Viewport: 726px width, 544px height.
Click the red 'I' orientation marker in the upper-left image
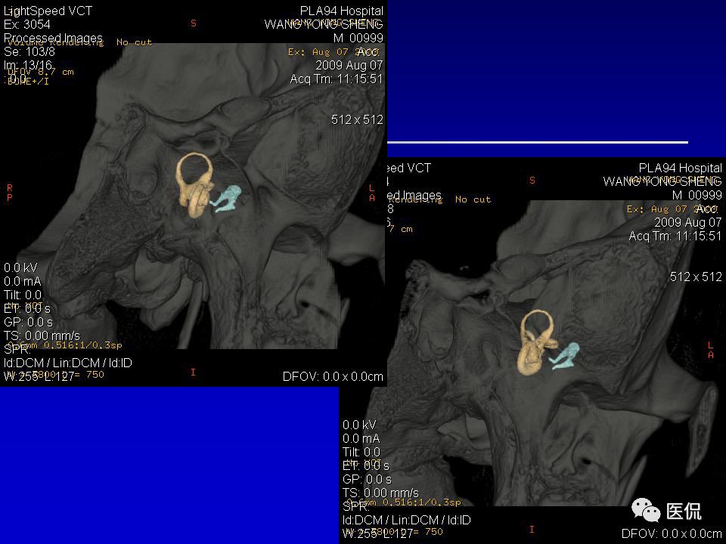[193, 372]
